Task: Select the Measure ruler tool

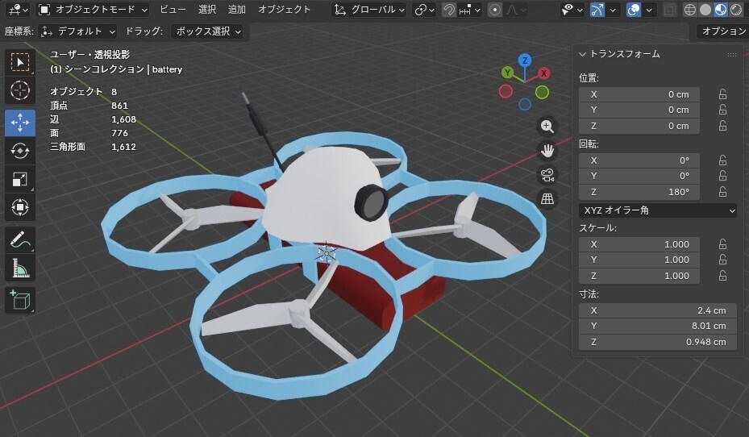Action: tap(20, 268)
